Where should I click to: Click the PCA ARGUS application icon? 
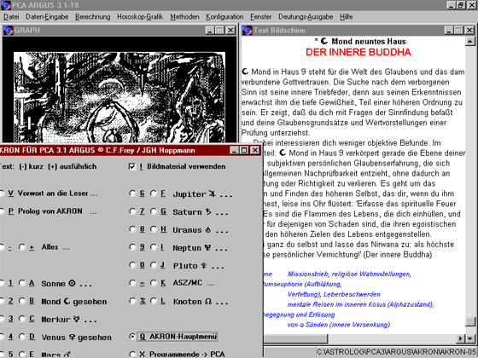point(5,5)
